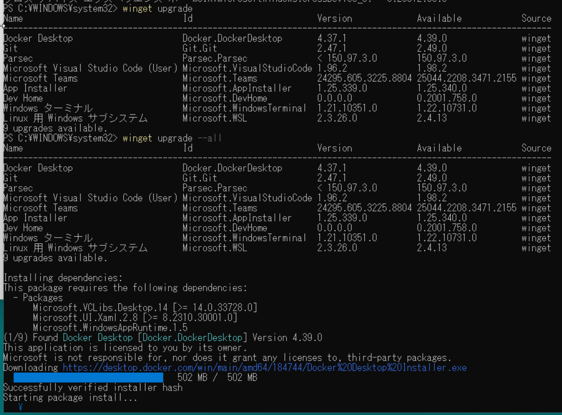The width and height of the screenshot is (562, 415).
Task: Click the cyan "Docker Desktop" name in the Found line
Action: [98, 337]
